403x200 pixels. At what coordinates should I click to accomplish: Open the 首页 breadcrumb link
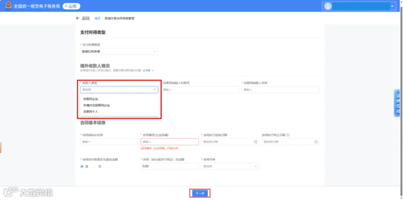coord(98,18)
